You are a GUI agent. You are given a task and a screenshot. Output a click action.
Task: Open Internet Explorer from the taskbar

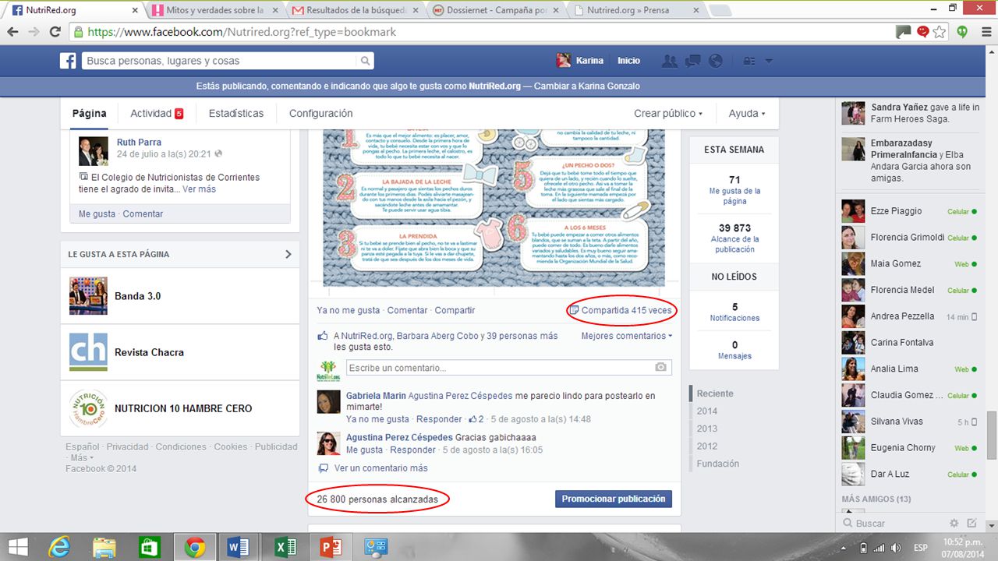[x=59, y=547]
